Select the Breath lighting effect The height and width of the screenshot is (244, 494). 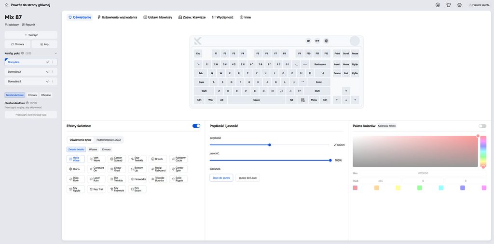coord(158,159)
